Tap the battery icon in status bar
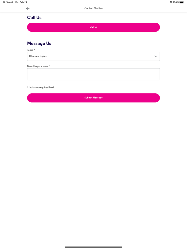The height and width of the screenshot is (249, 187). [x=182, y=2]
